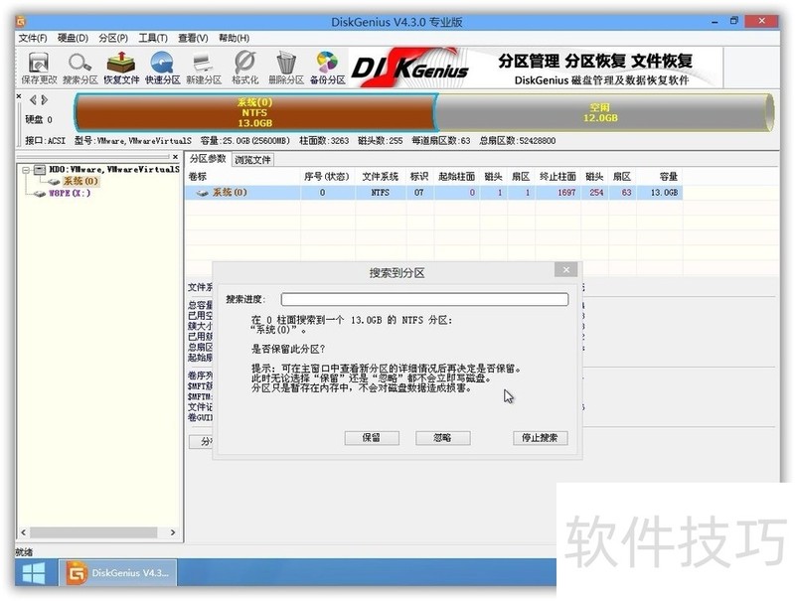The height and width of the screenshot is (601, 795).
Task: Open the 文件(F) menu
Action: 33,38
